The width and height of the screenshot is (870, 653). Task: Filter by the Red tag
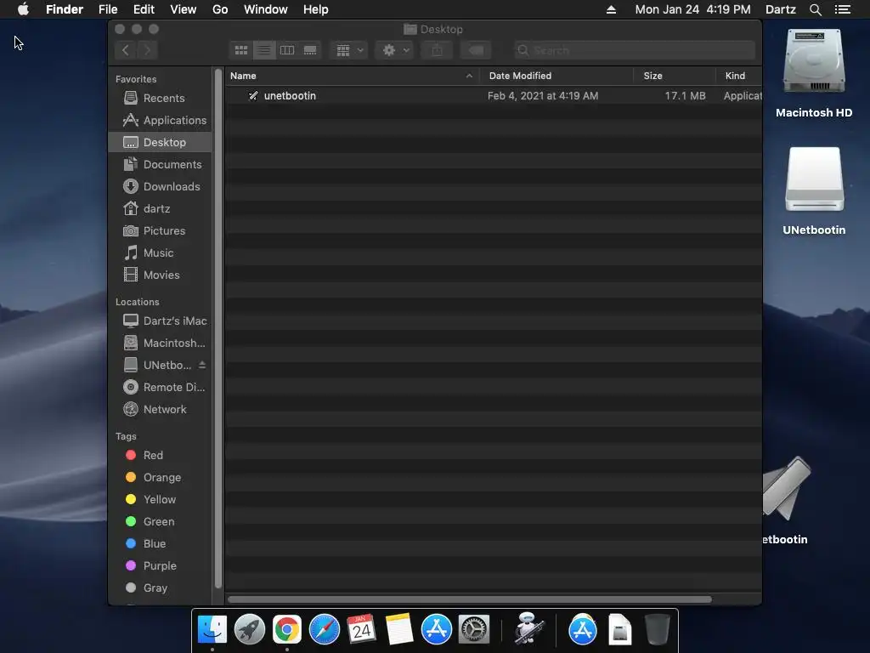tap(160, 456)
